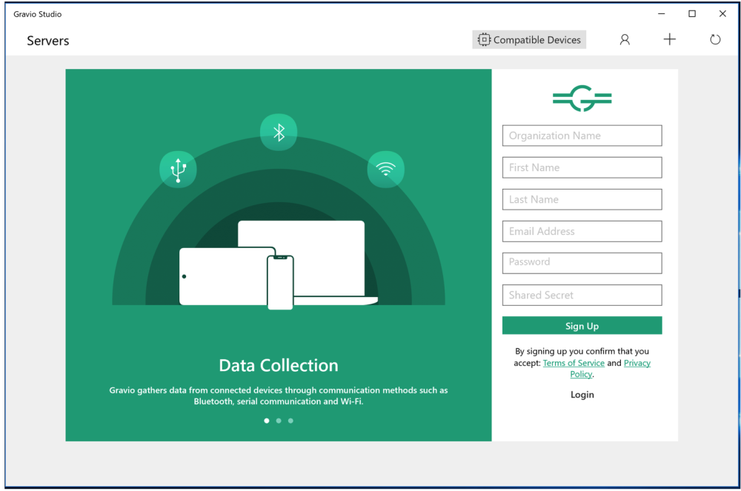Refresh the servers list
741x491 pixels.
(x=715, y=40)
